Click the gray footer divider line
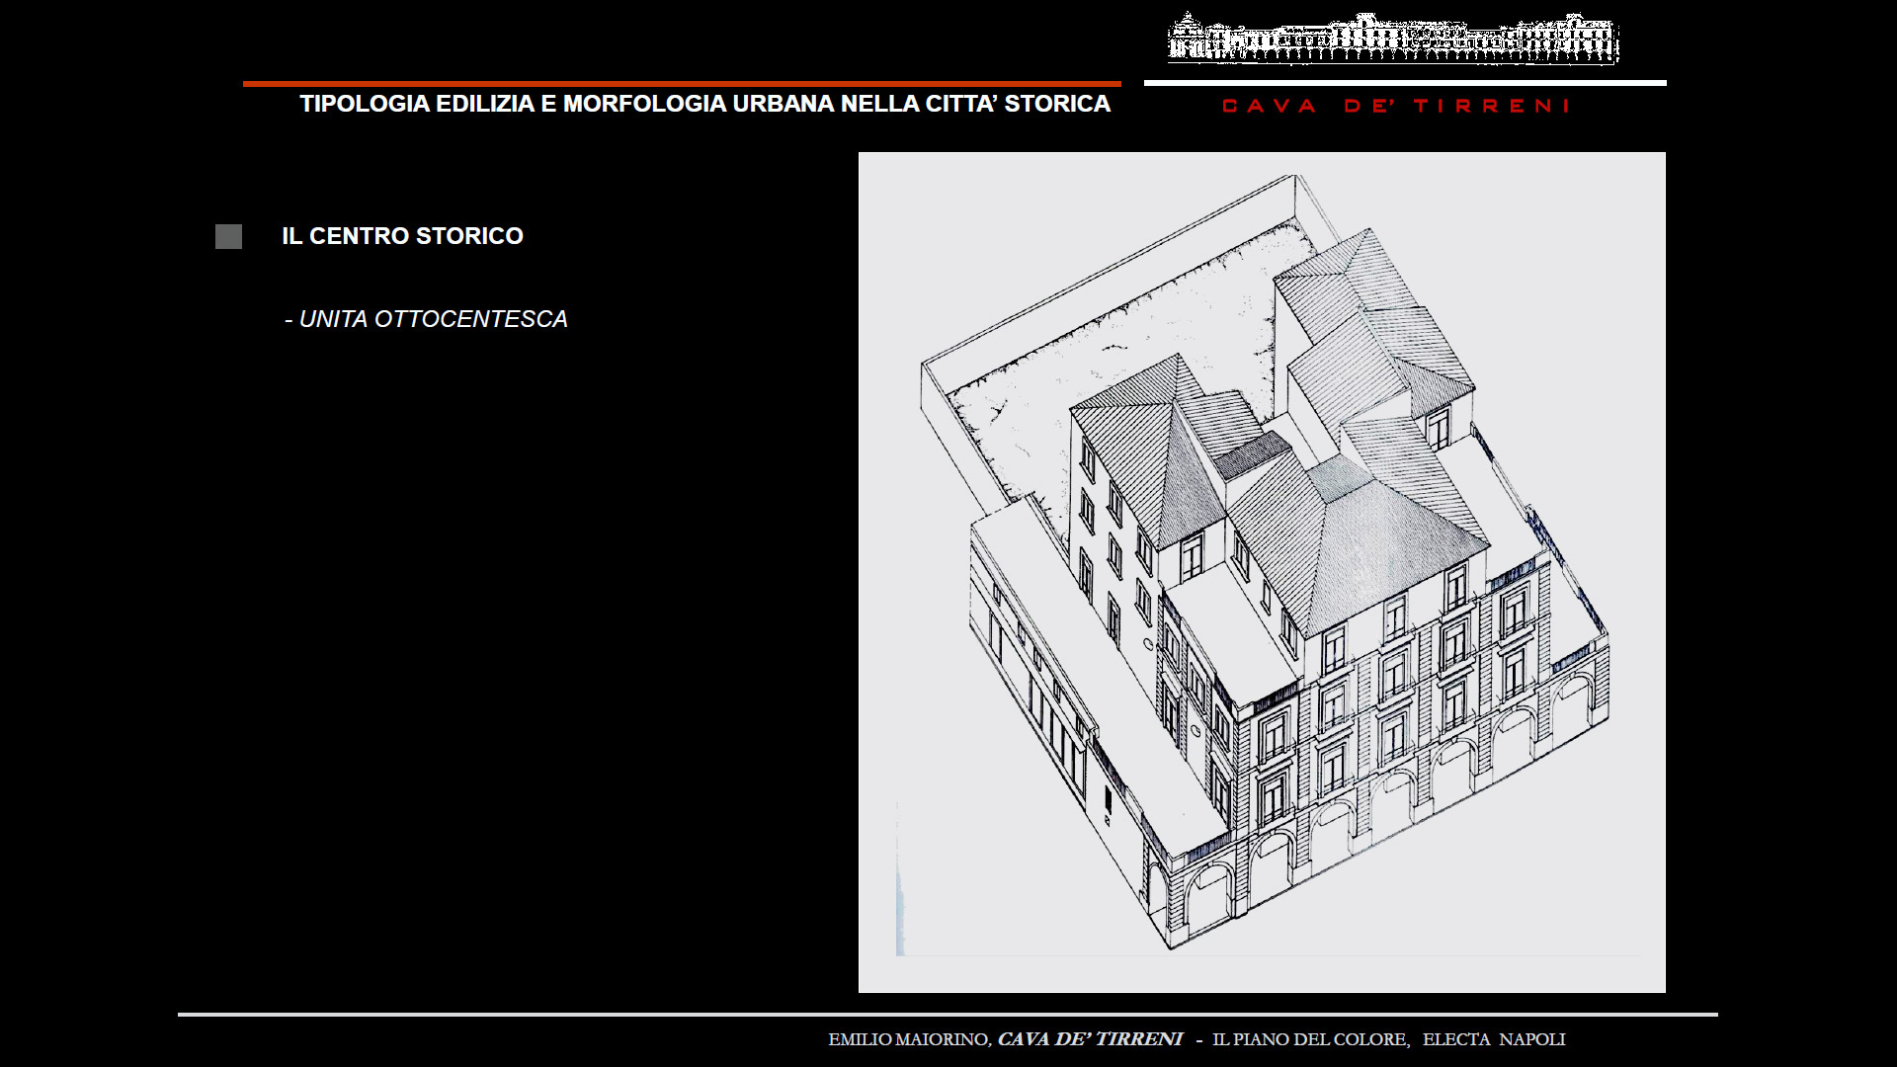This screenshot has height=1067, width=1897. 947,1015
